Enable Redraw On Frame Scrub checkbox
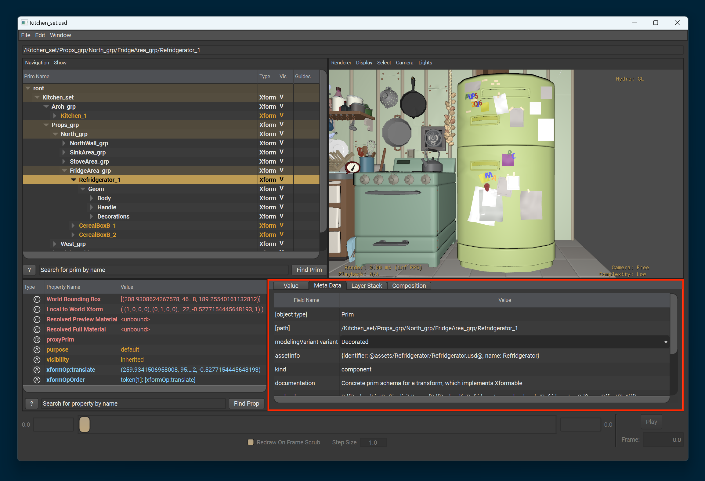This screenshot has width=705, height=481. 251,442
